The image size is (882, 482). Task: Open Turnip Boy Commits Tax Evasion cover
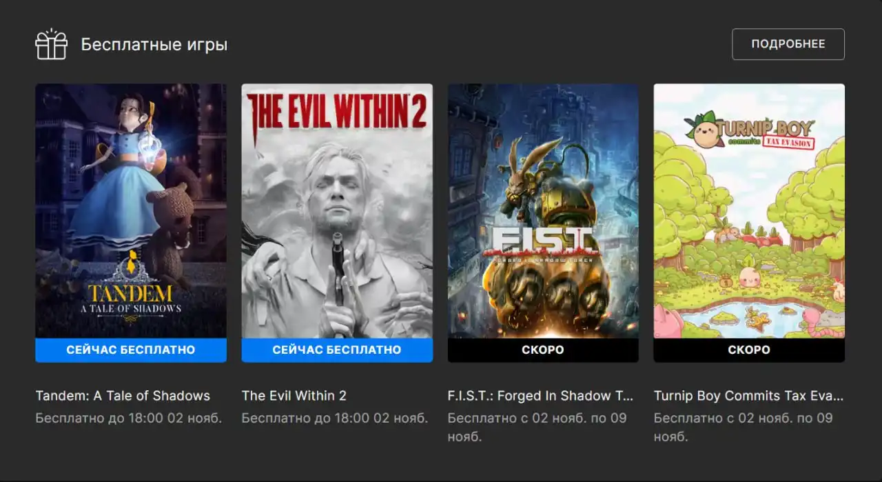click(x=749, y=211)
